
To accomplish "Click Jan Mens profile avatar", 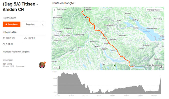I will click(42, 65).
